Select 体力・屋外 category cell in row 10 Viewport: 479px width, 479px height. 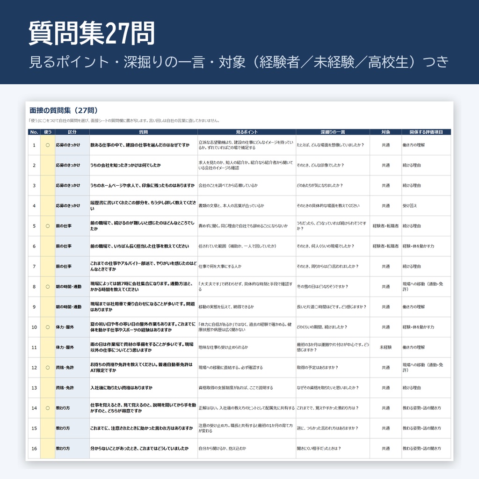72,327
